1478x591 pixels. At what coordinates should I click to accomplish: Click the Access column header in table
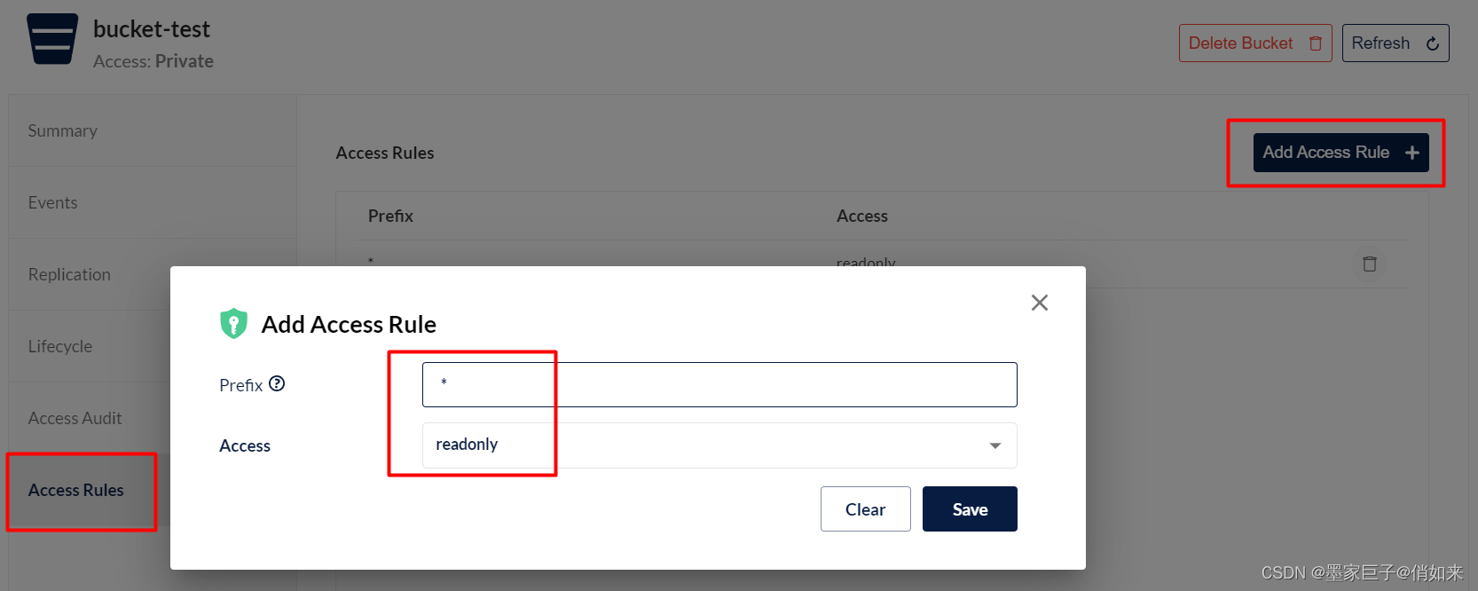(x=861, y=217)
